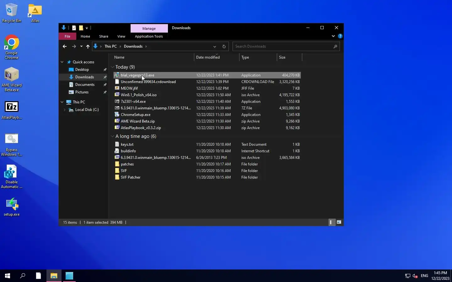Click the New folder quick access toolbar icon

point(81,28)
